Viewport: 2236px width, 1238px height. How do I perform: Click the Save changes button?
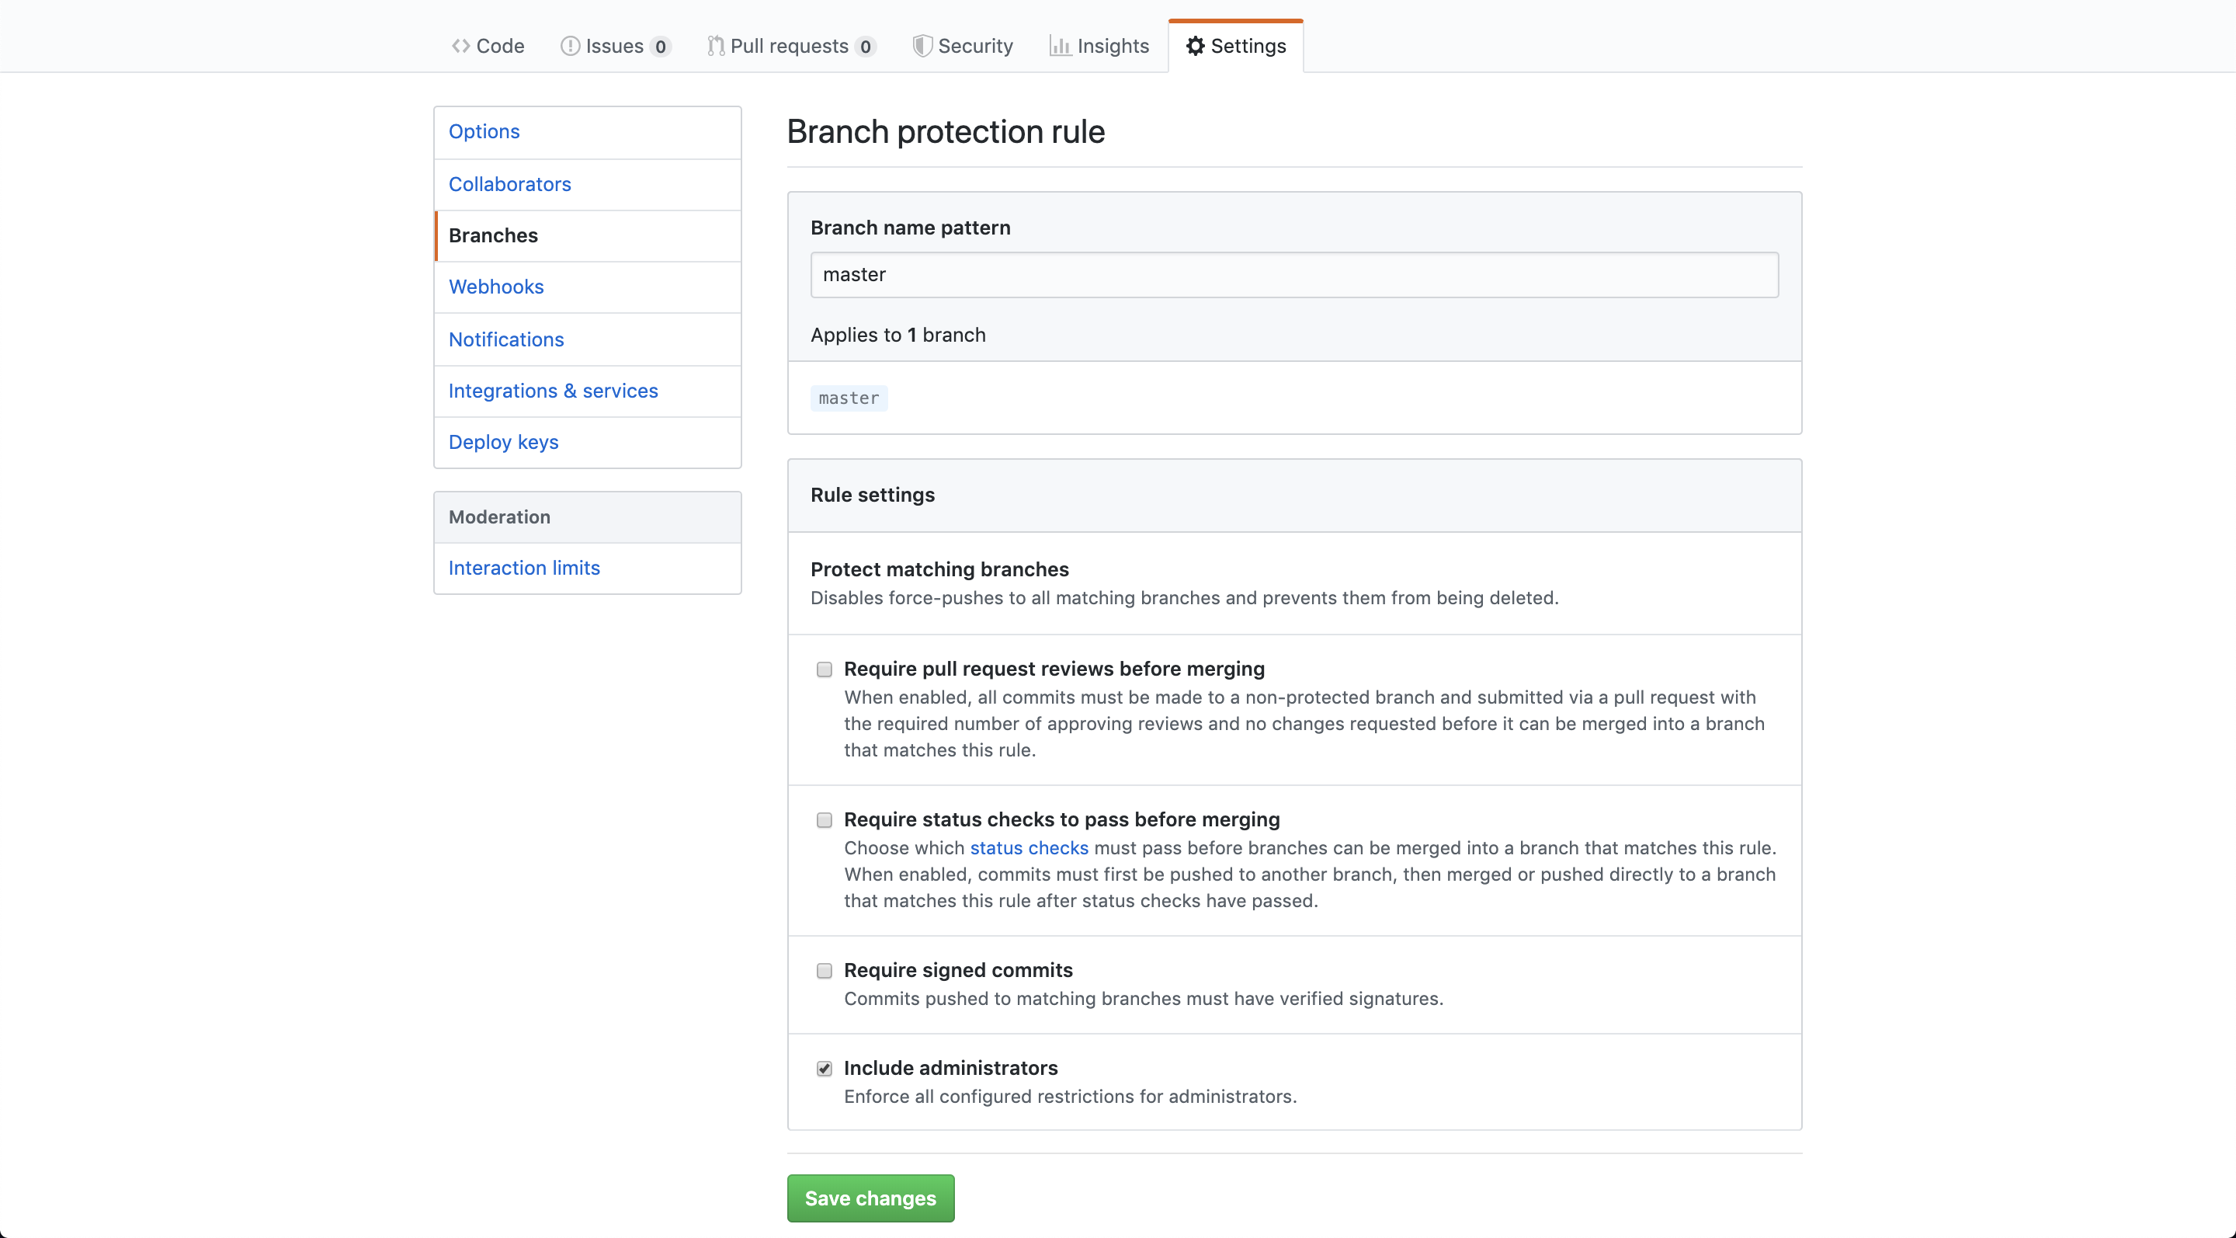(x=870, y=1198)
